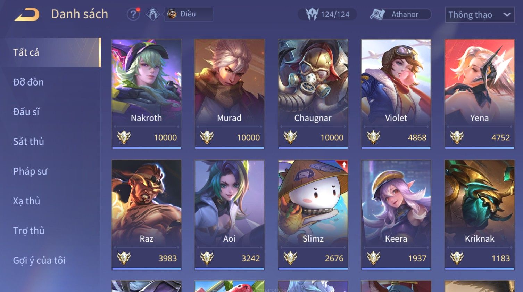Select the Đỡ đòn category
Screen dimensions: 523x292
click(28, 82)
